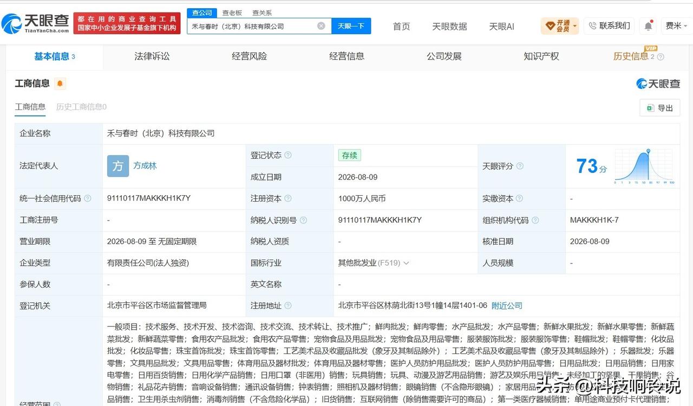
Task: Open notifications via the bell icon
Action: click(648, 25)
